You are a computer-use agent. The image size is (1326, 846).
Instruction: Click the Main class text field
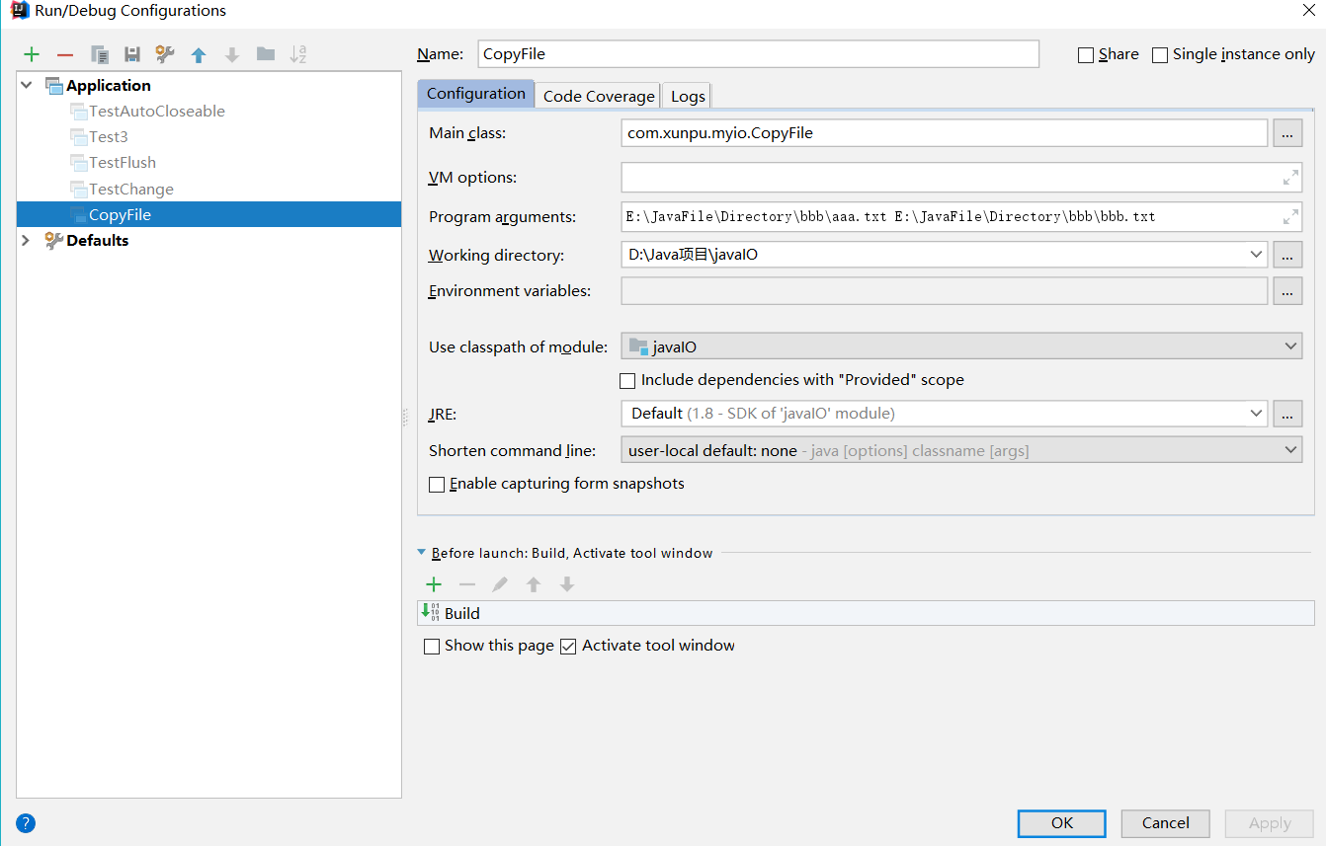[x=944, y=132]
